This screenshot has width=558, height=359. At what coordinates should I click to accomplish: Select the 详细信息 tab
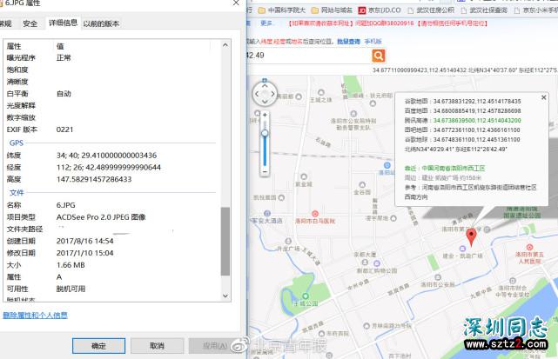62,23
